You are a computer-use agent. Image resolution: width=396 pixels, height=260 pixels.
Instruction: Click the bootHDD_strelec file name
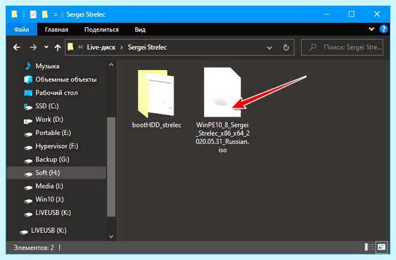[156, 125]
